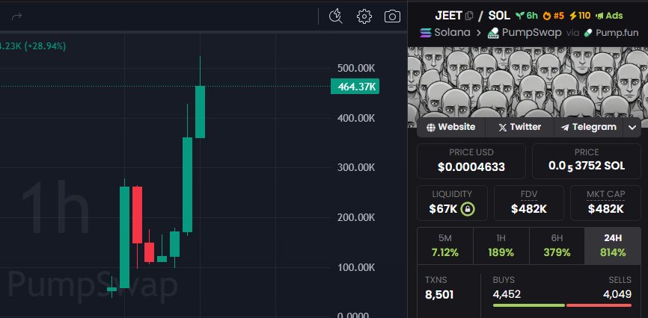Screen dimensions: 648x318
Task: Expand more social links chevron
Action: click(632, 127)
